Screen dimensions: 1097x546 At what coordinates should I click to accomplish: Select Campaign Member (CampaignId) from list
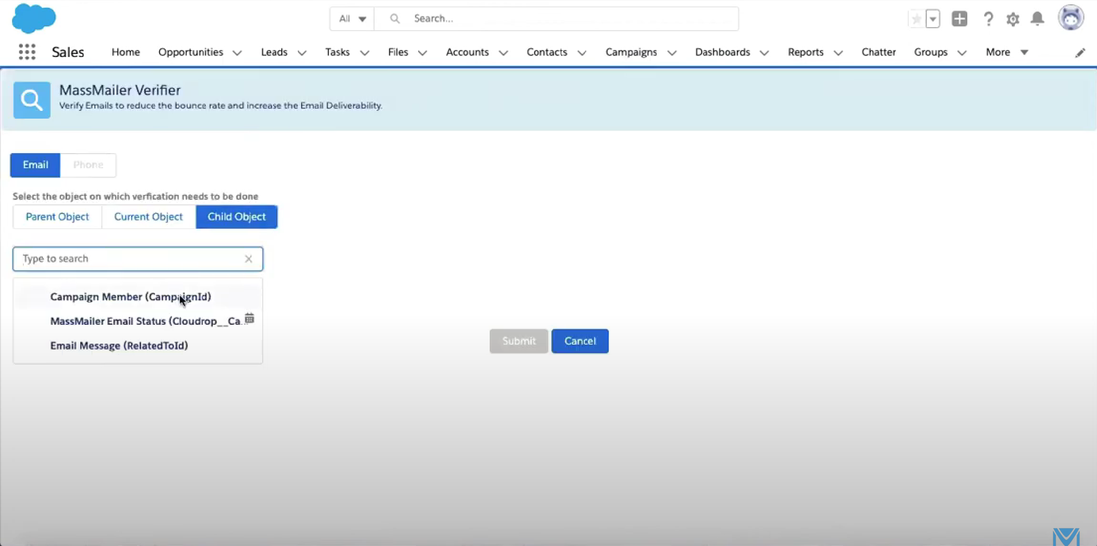tap(138, 297)
